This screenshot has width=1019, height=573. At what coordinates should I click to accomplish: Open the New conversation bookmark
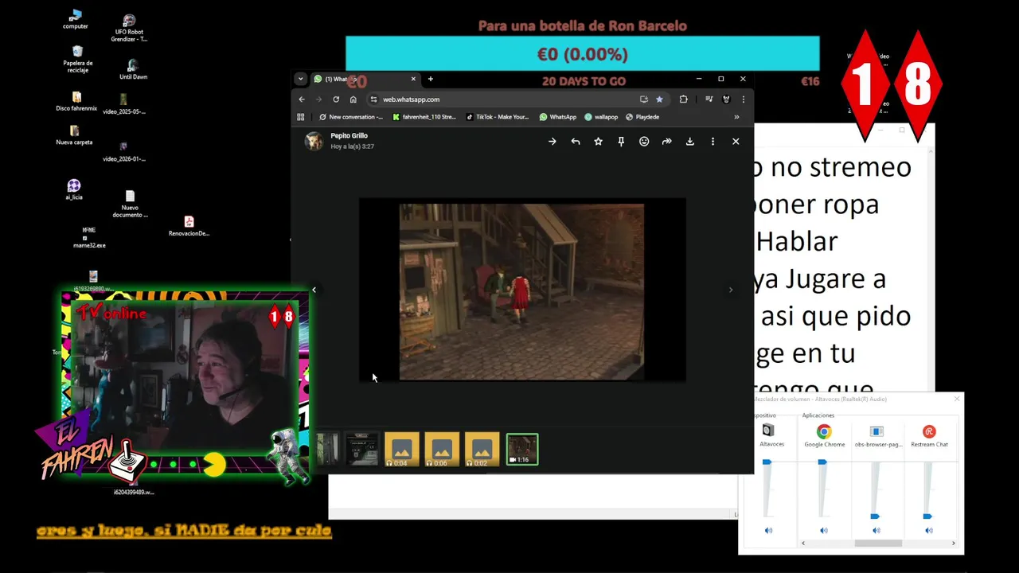point(351,117)
